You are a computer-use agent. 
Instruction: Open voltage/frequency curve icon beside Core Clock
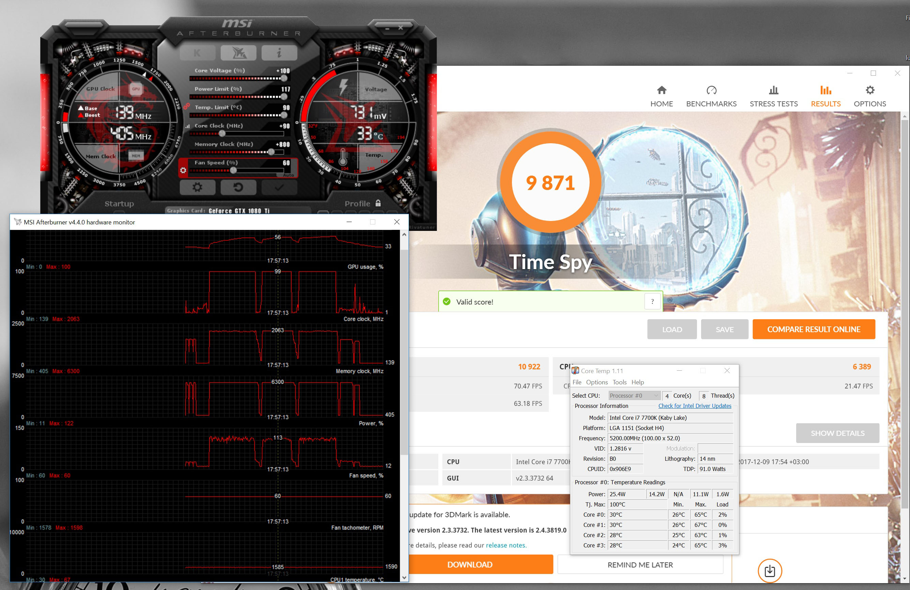[187, 126]
